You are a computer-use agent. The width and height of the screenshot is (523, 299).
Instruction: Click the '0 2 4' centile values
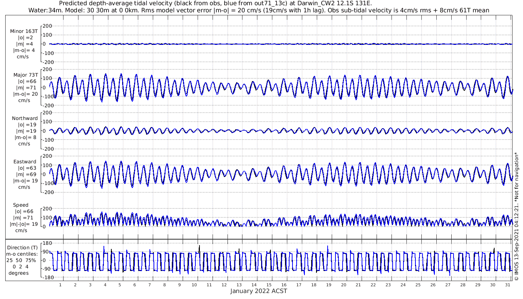pos(21,266)
